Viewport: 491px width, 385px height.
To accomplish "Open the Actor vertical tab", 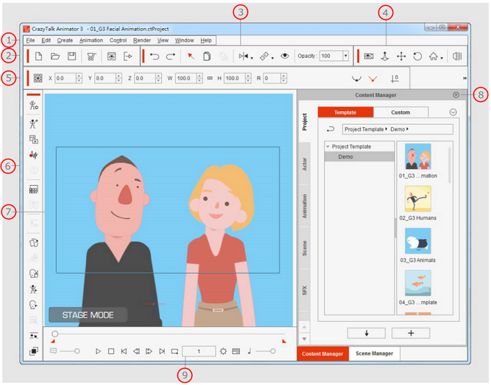I will [x=305, y=164].
